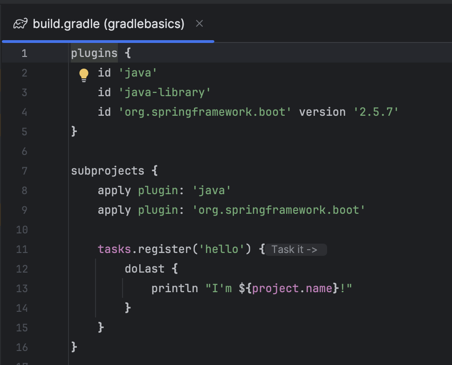The image size is (452, 365).
Task: Click line number 7 in gutter
Action: coord(25,171)
